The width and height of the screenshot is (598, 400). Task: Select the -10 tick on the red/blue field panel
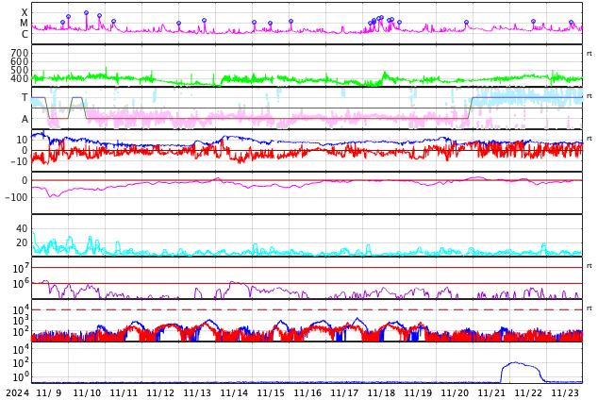click(x=20, y=161)
